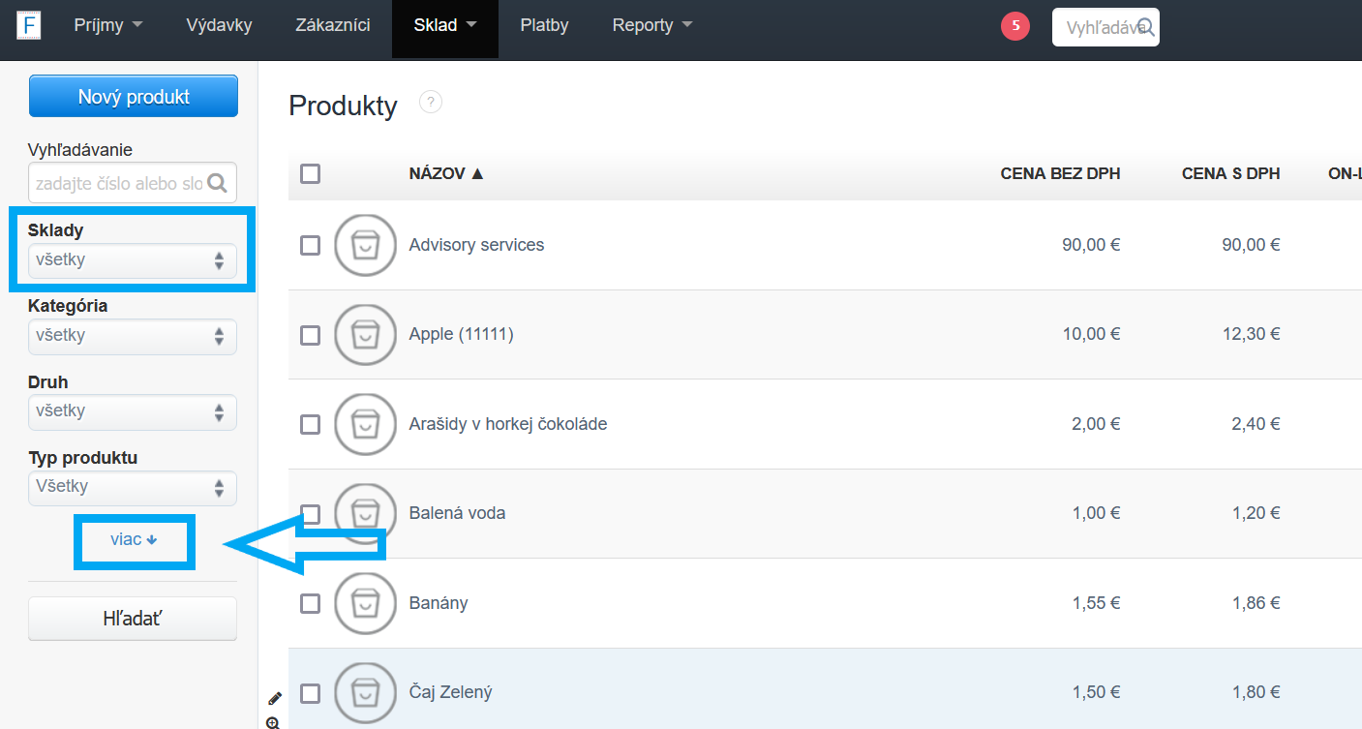Tick the select-all checkbox in table header

click(x=310, y=173)
